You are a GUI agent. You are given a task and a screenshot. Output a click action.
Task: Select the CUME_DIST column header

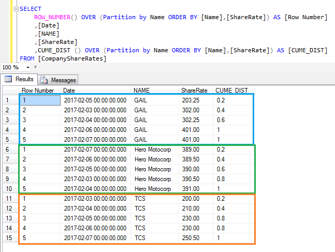(x=231, y=90)
